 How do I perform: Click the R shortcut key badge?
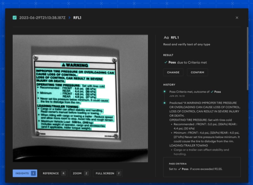tap(64, 173)
